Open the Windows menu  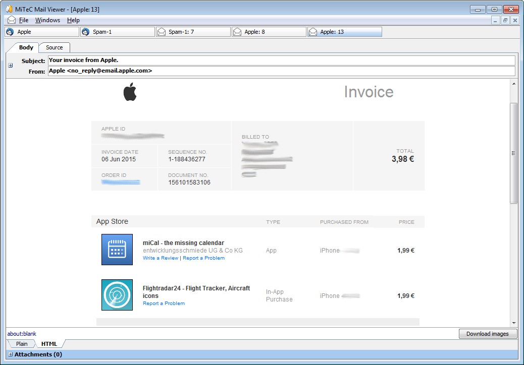[x=47, y=20]
